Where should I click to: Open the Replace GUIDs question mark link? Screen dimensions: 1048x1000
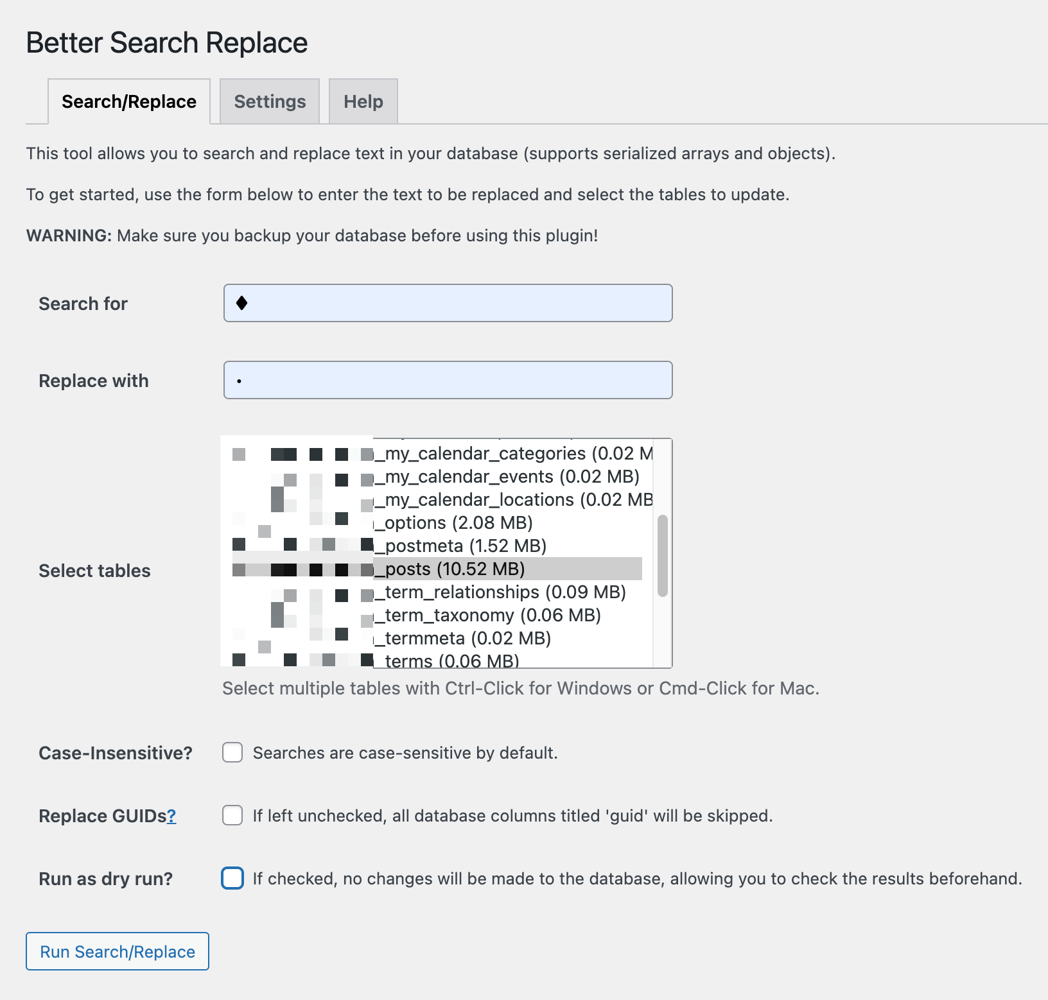171,816
